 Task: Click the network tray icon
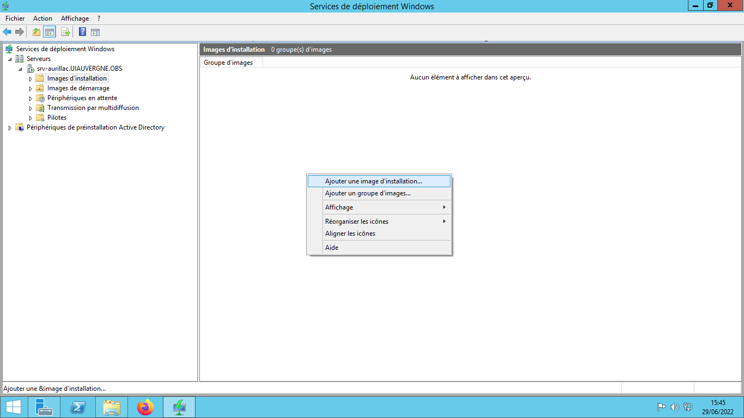point(688,407)
